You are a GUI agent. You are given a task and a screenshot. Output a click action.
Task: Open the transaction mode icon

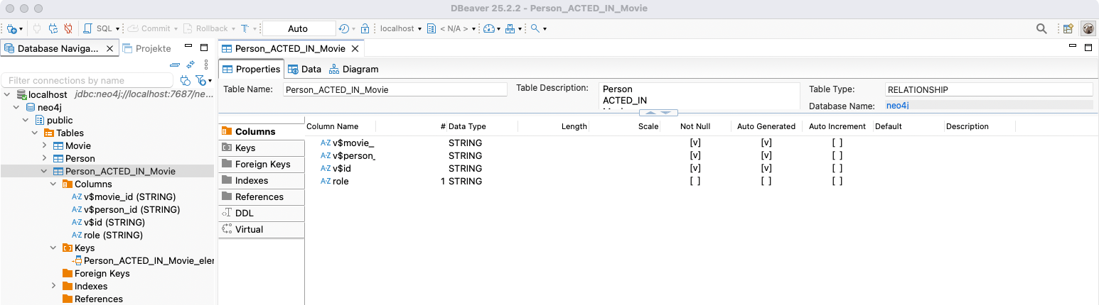(245, 29)
